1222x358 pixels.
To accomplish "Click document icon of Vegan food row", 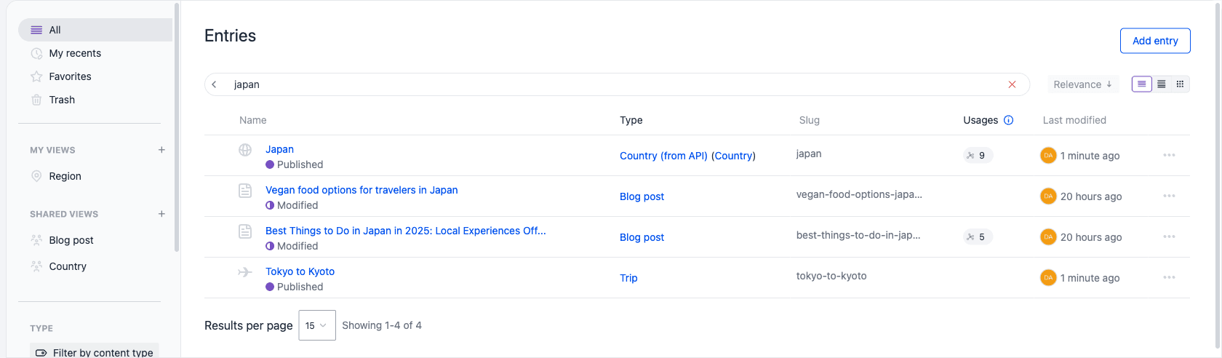I will [245, 191].
